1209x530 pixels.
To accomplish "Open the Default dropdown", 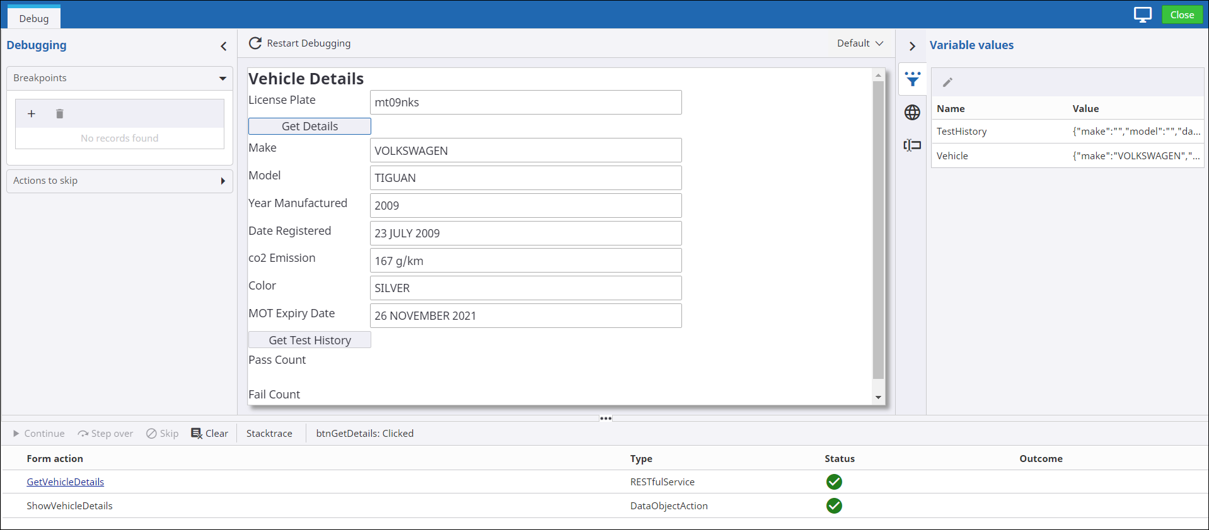I will [860, 43].
